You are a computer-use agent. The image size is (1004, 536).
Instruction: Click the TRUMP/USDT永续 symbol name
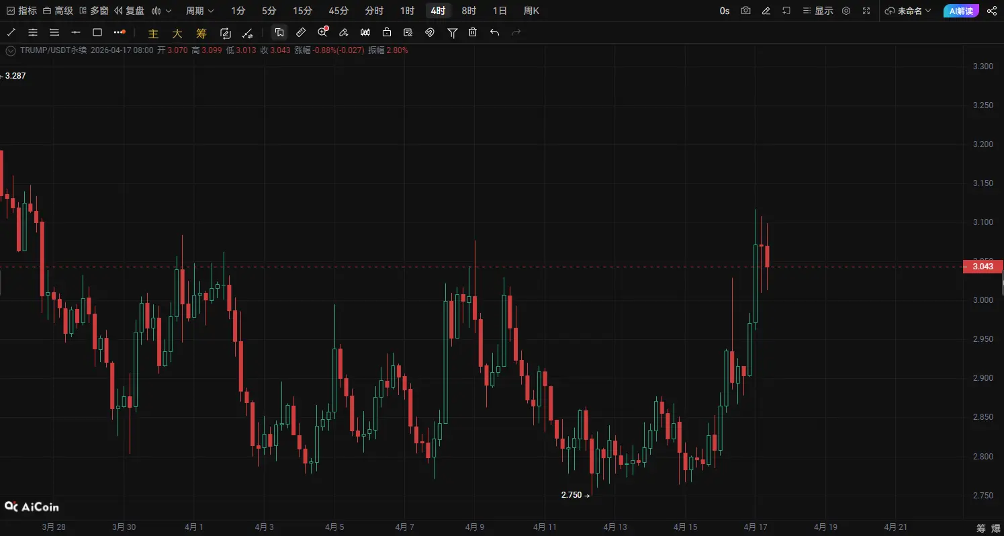(54, 50)
